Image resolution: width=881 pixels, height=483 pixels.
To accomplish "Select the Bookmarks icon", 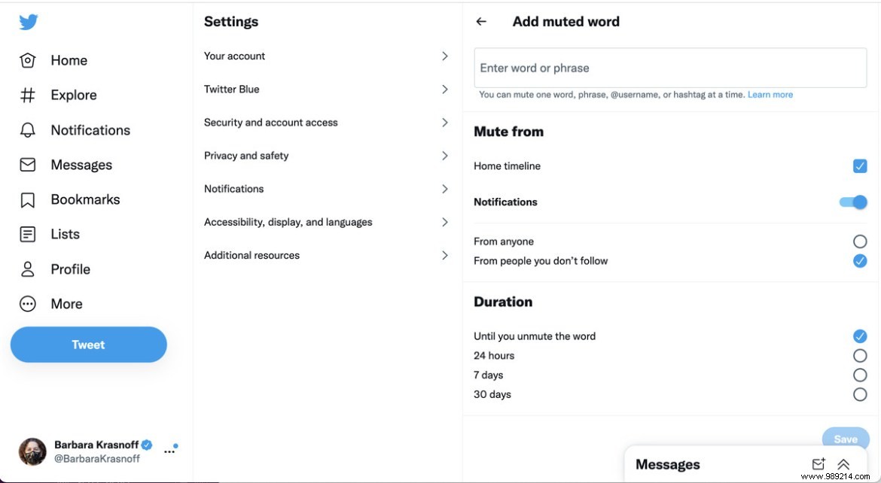I will tap(27, 199).
